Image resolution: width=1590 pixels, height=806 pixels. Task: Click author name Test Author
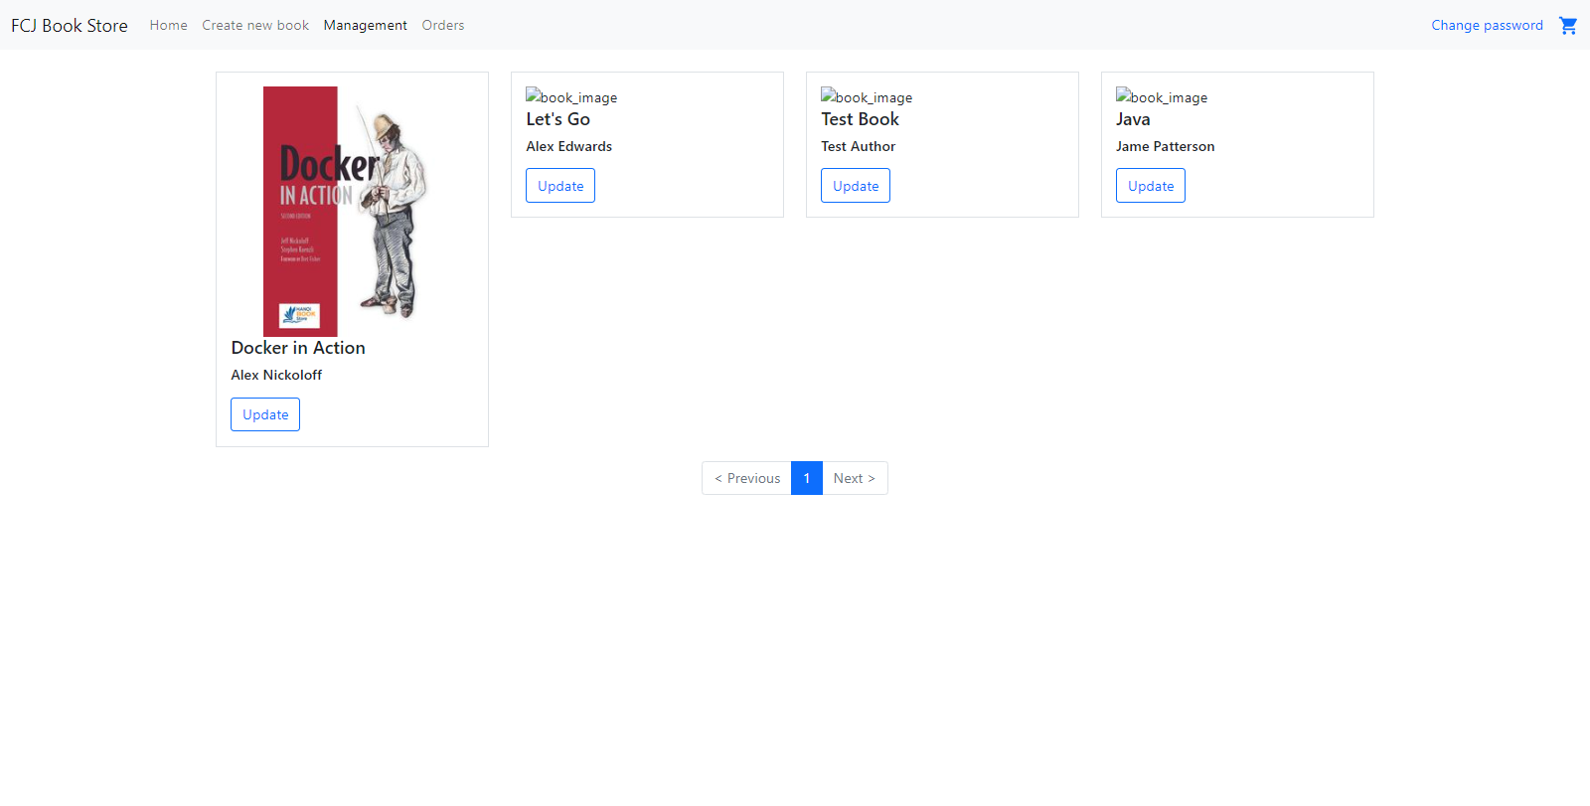coord(859,146)
